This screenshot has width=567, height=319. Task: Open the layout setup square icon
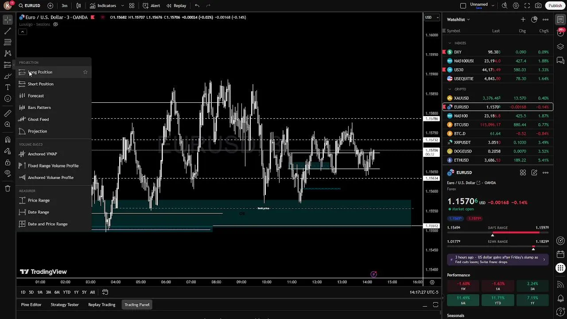click(x=463, y=6)
